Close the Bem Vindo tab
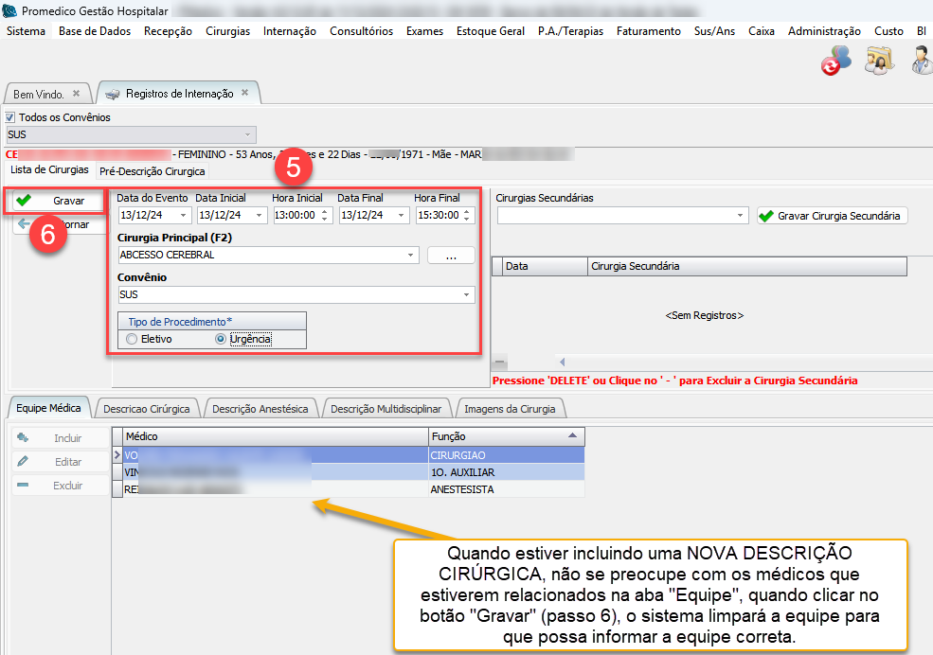Image resolution: width=933 pixels, height=655 pixels. (x=77, y=94)
